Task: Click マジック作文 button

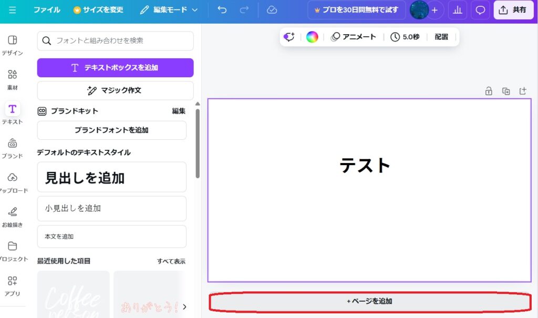Action: pos(115,90)
